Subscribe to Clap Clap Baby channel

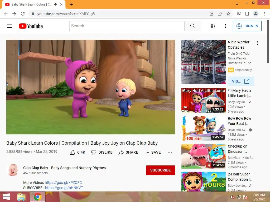point(161,170)
